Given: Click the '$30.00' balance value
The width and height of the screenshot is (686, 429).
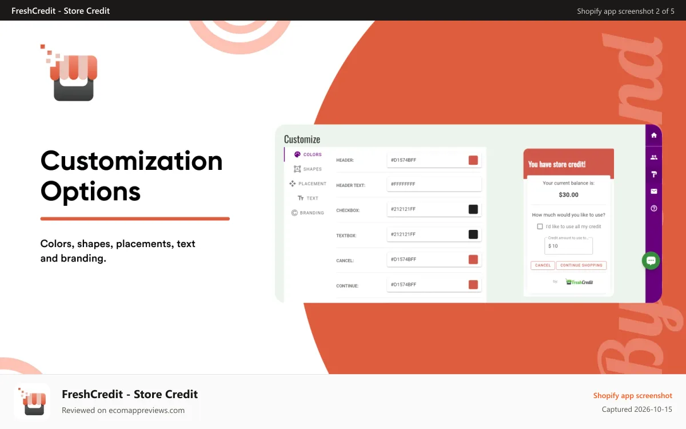Looking at the screenshot, I should pyautogui.click(x=568, y=194).
